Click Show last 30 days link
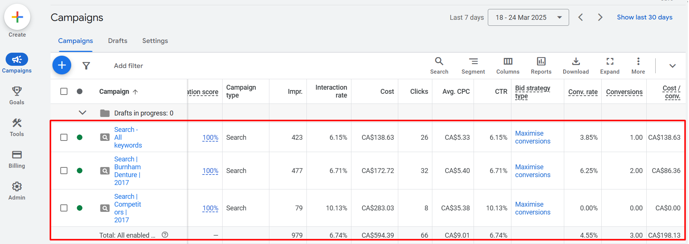Screen dimensions: 689x244 pos(644,17)
